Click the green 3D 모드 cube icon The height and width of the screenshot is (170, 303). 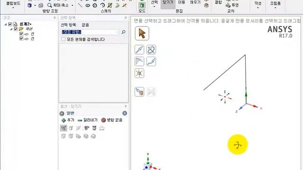[x=142, y=5]
